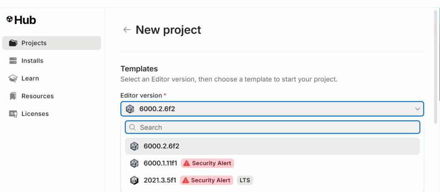Image resolution: width=440 pixels, height=192 pixels.
Task: Open the Installs section
Action: tap(32, 61)
